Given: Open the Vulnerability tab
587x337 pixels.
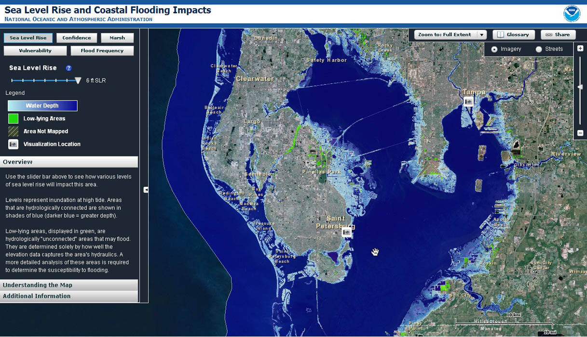Looking at the screenshot, I should point(35,51).
